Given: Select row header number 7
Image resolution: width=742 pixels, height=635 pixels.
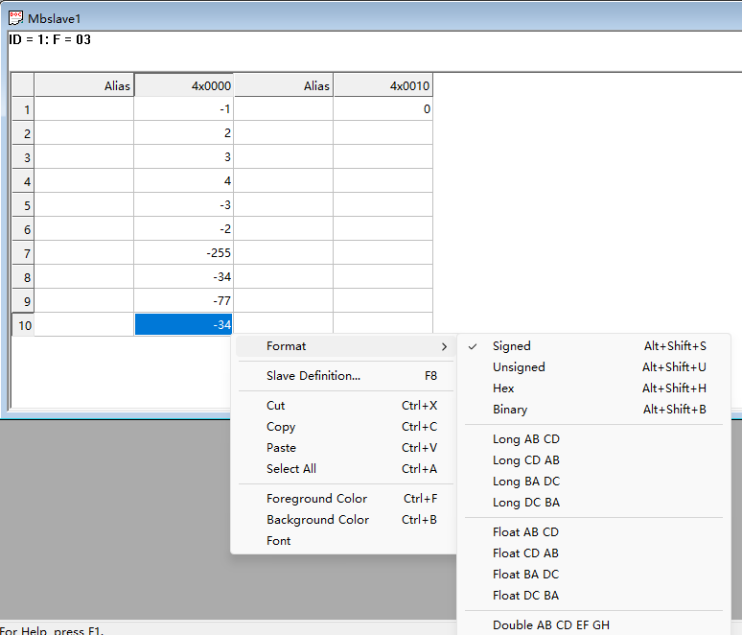Looking at the screenshot, I should [22, 253].
